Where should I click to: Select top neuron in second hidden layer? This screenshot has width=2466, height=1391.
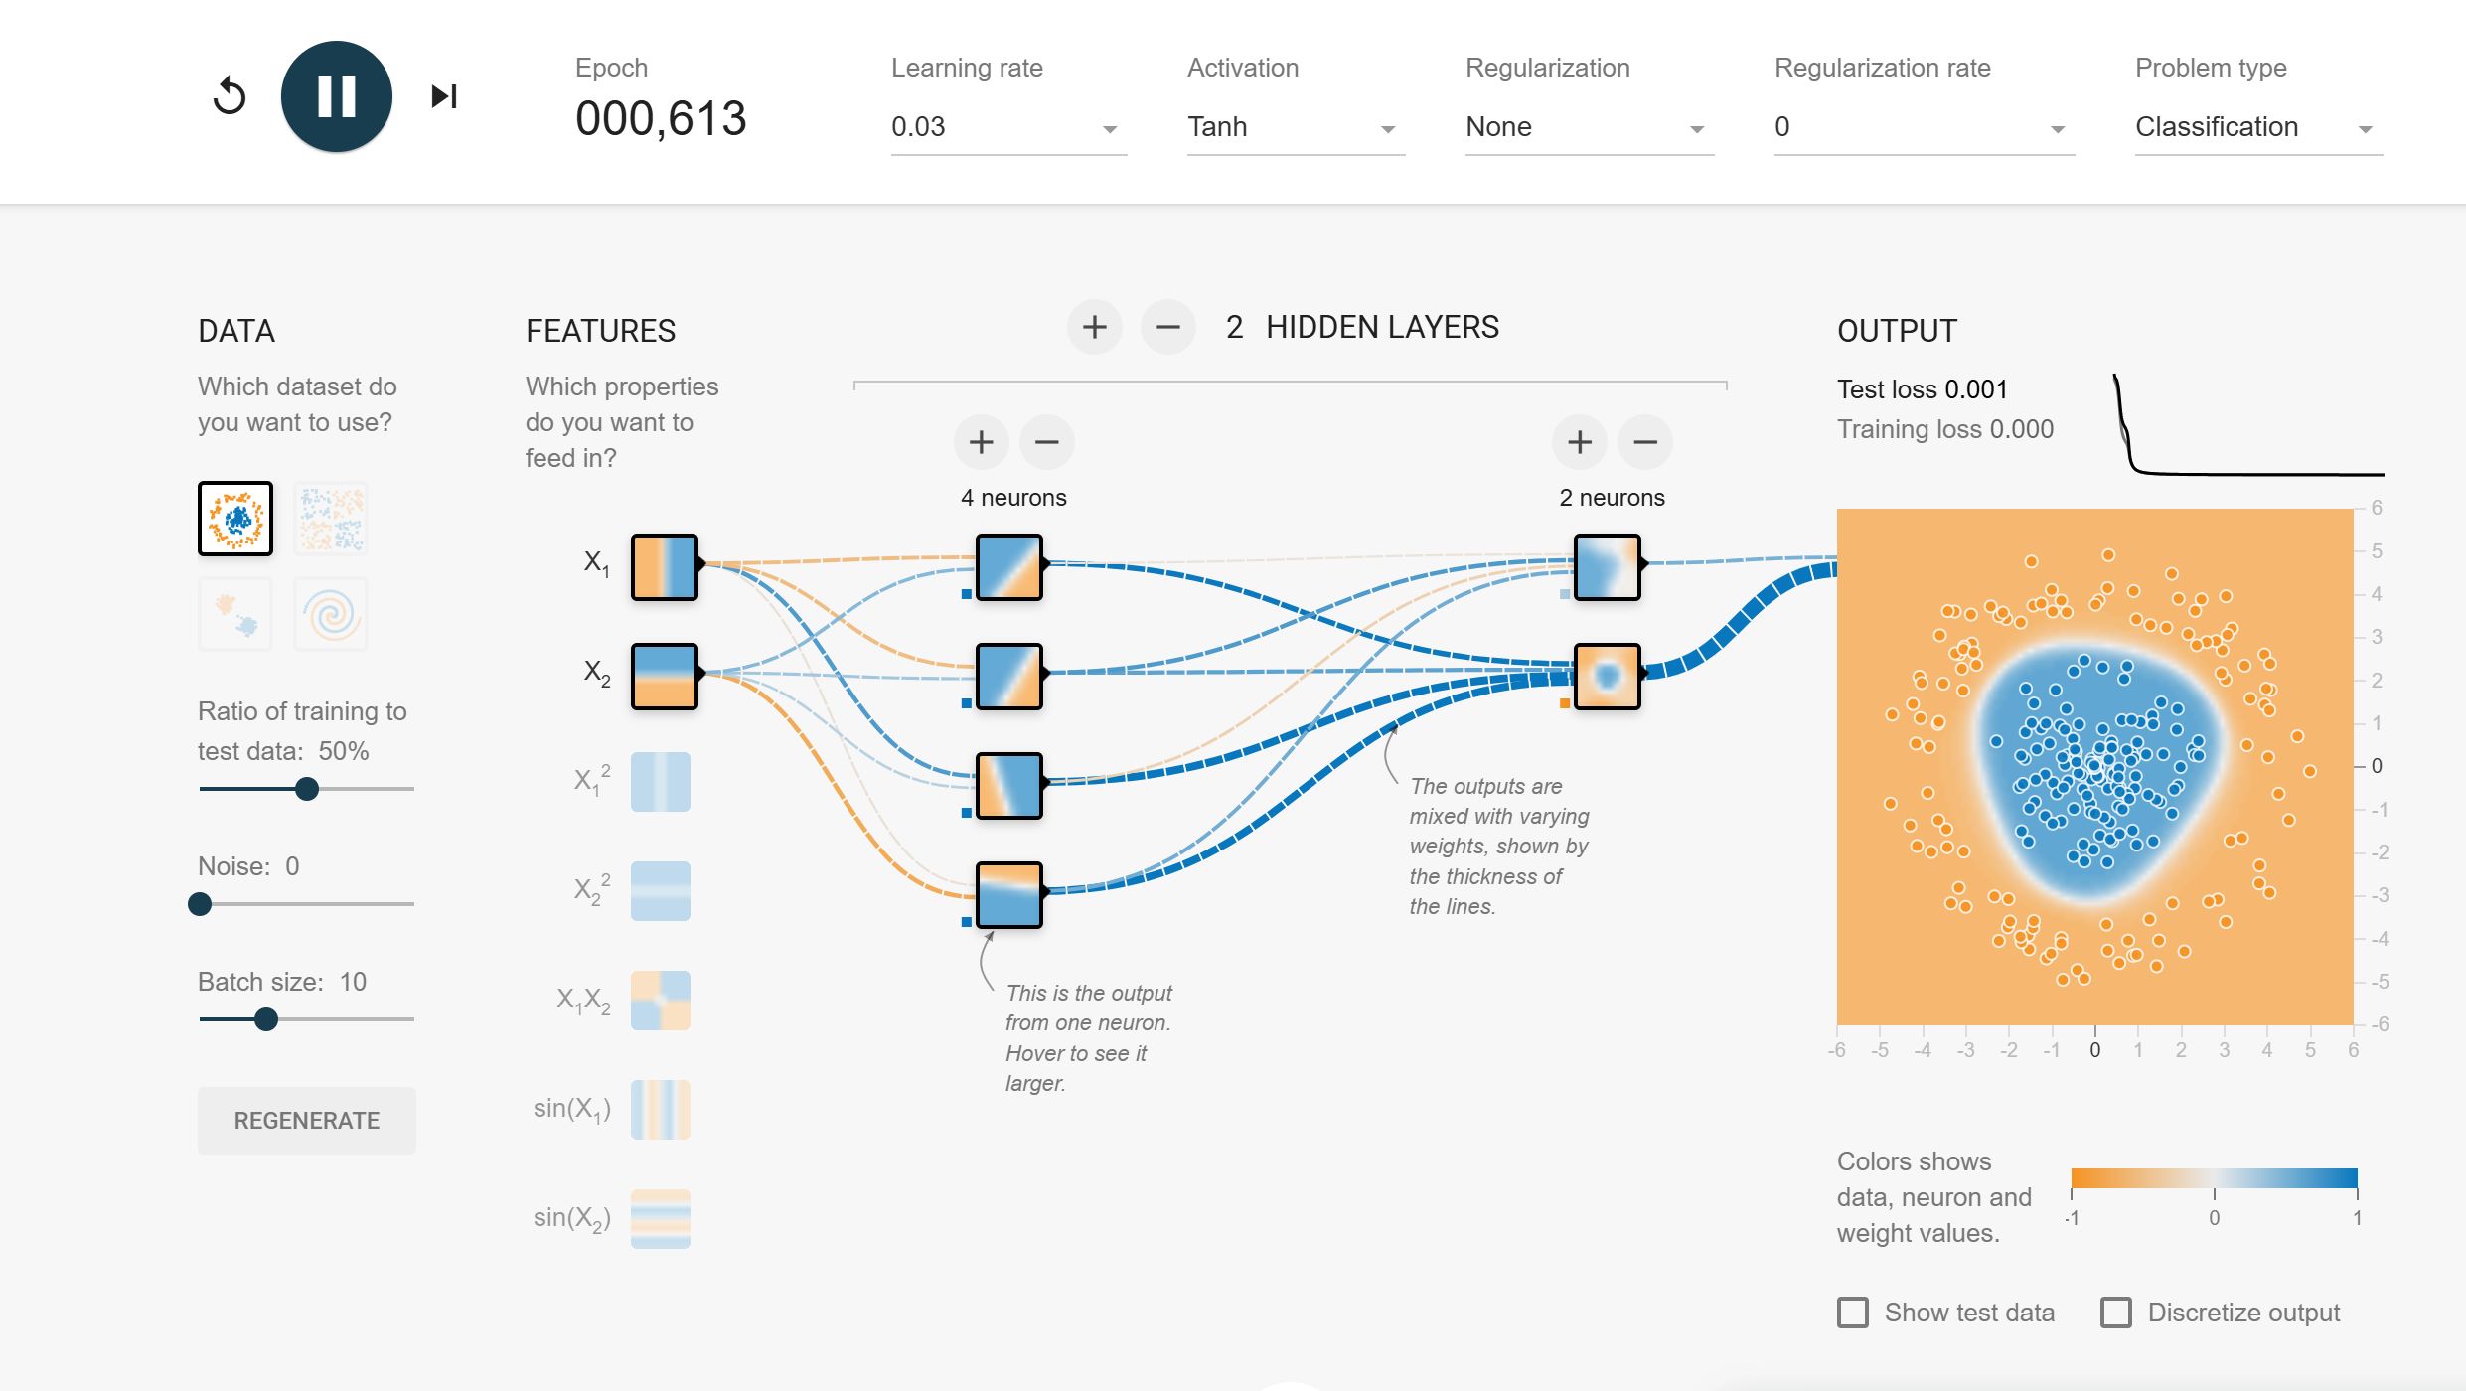click(1608, 567)
